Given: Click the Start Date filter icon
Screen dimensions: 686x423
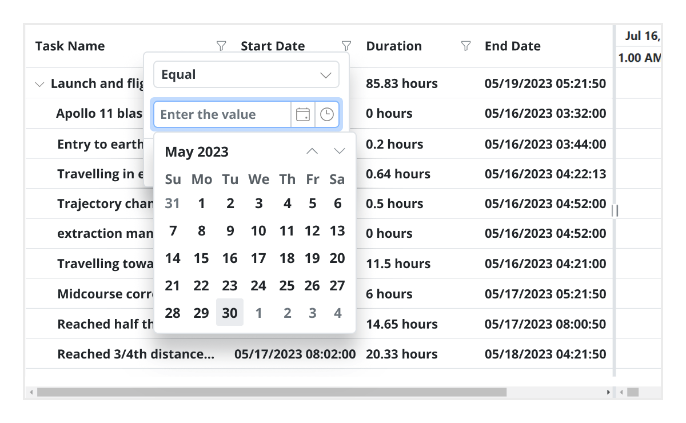Looking at the screenshot, I should (x=346, y=46).
